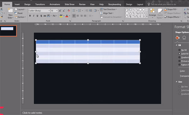Apply text Shadow formatting
Image resolution: width=189 pixels, height=115 pixels.
(41, 16)
